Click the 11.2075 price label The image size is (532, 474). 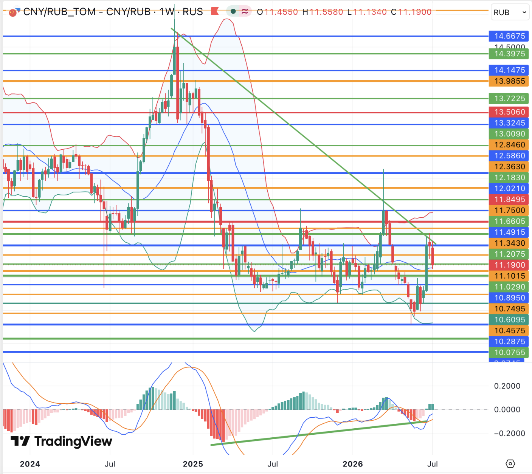pos(509,254)
